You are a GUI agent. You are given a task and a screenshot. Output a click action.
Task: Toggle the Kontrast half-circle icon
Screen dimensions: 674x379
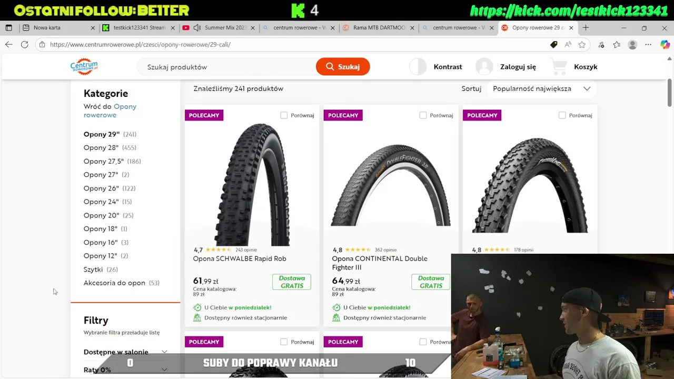coord(418,66)
